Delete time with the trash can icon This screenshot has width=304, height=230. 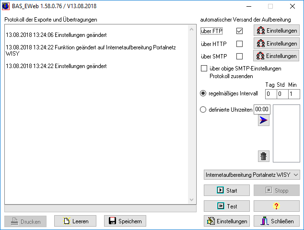(263, 156)
